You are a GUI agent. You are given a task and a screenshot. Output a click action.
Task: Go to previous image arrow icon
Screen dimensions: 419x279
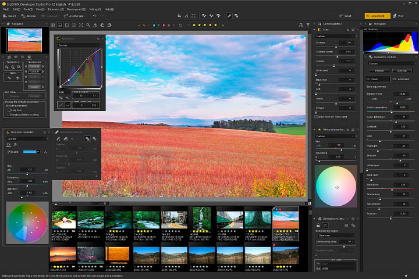click(x=102, y=25)
